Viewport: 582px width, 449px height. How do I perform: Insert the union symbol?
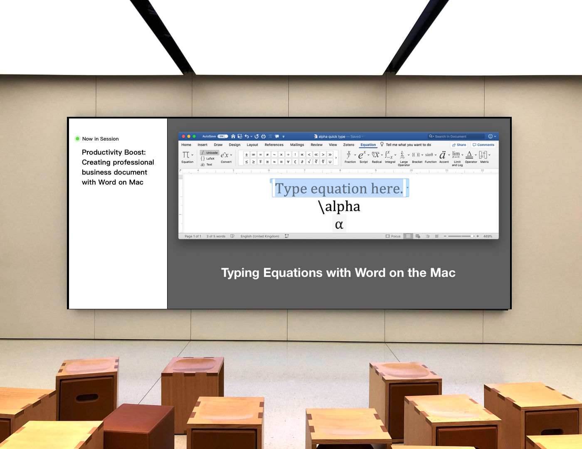pos(330,162)
